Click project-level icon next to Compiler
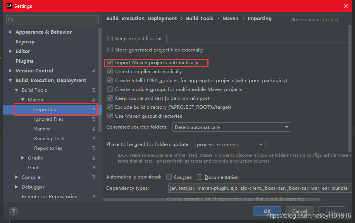This screenshot has height=223, width=355. [93, 177]
